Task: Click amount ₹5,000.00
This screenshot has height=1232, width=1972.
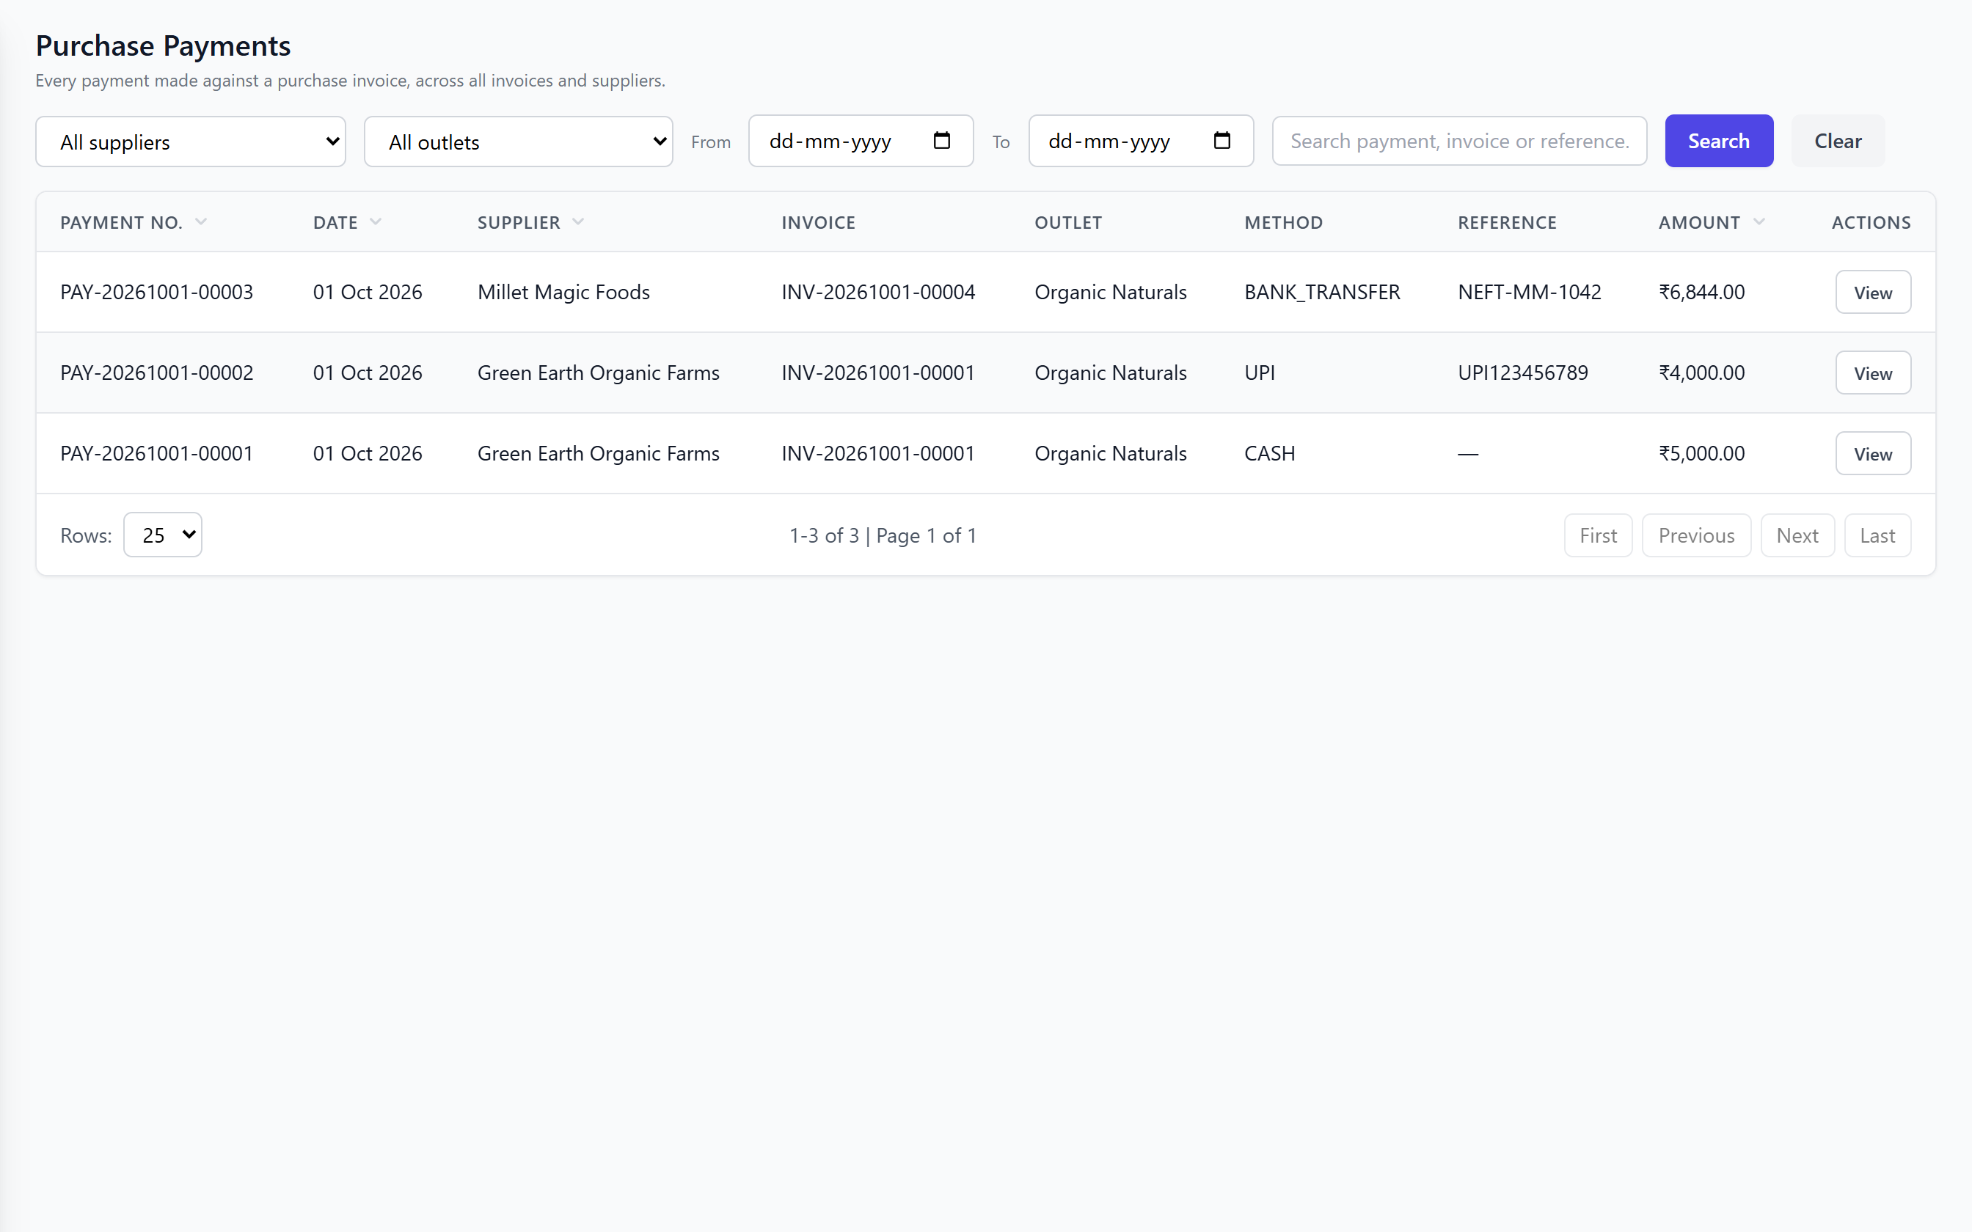Action: pos(1702,453)
